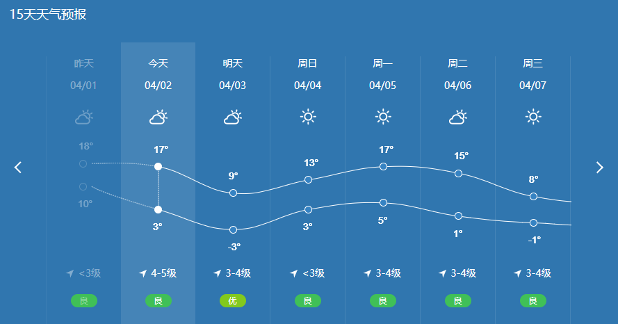
Task: Click the partly cloudy icon for Tuesday 04/06
Action: 457,117
